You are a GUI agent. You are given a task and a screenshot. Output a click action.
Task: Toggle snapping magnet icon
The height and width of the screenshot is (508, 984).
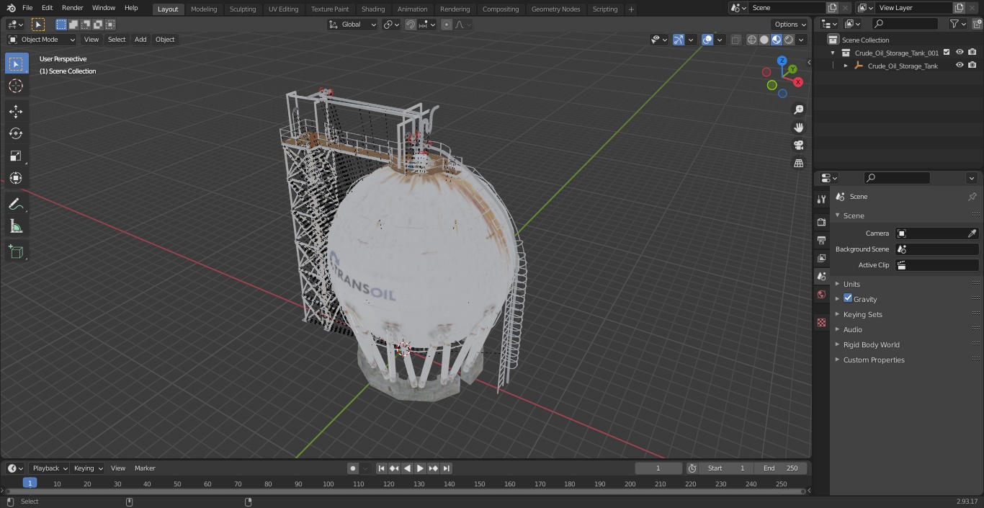point(411,24)
